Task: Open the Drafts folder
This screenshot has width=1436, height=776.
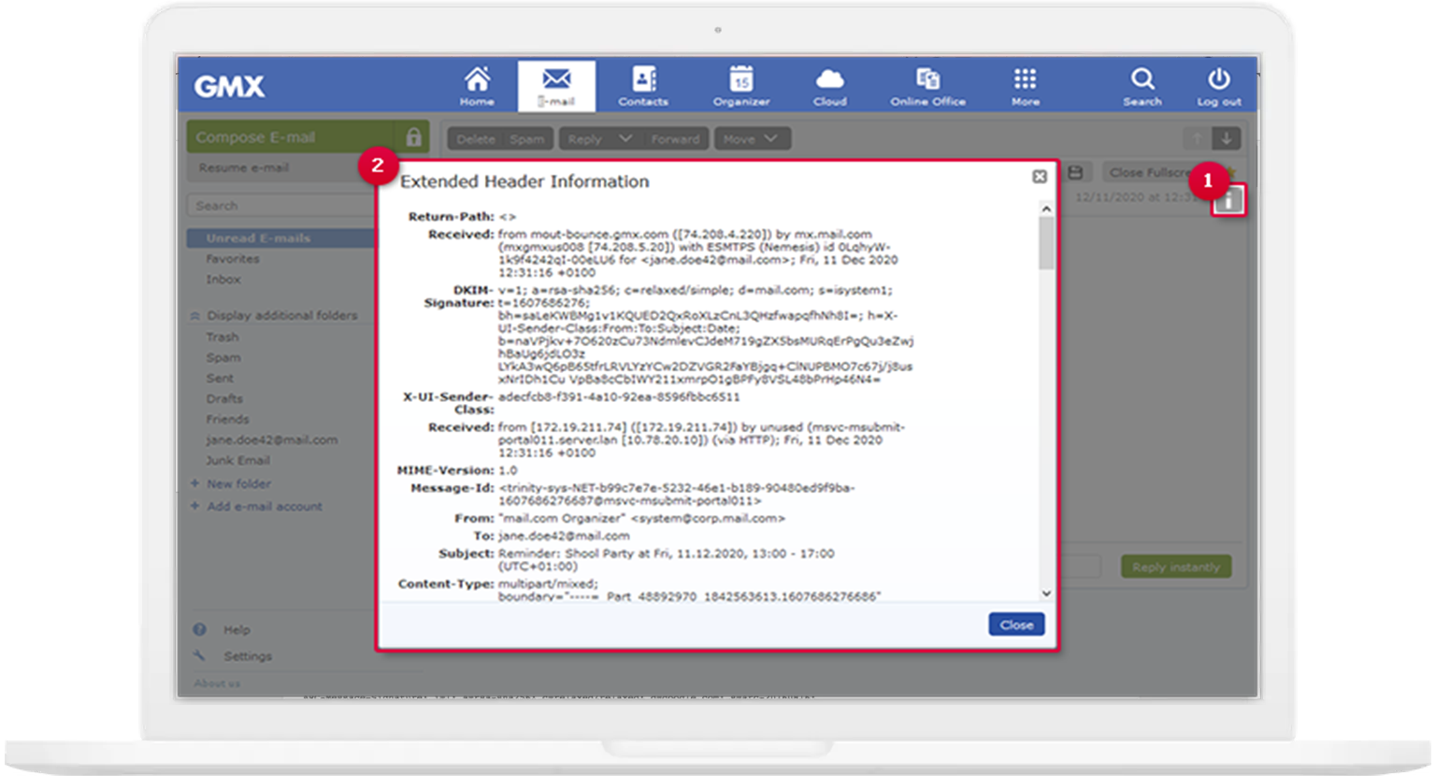Action: [x=224, y=398]
